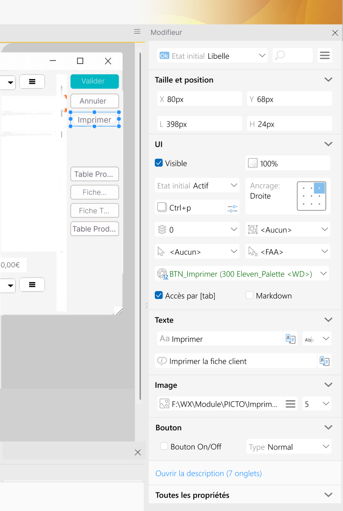Open the shortcut settings sliders icon

232,208
